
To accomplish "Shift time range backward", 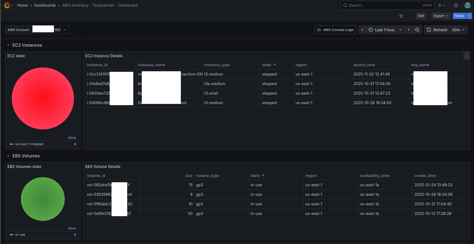I will tap(362, 30).
